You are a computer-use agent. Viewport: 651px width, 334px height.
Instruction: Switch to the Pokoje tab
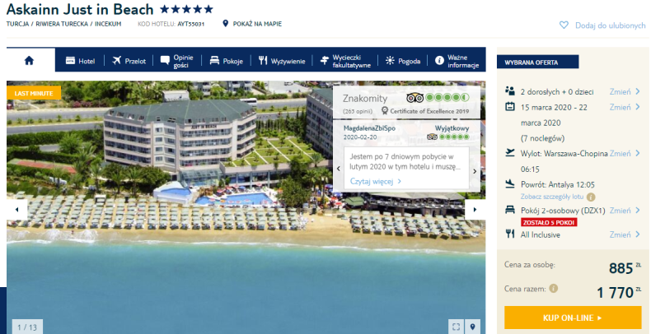[226, 61]
